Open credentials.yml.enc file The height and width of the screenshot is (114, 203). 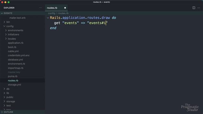19,55
